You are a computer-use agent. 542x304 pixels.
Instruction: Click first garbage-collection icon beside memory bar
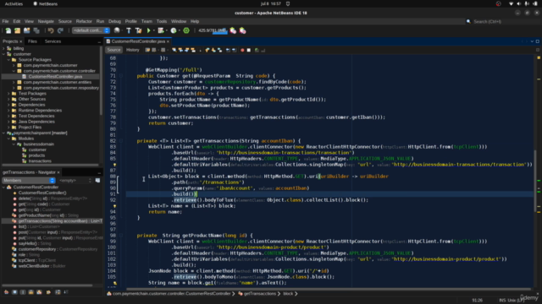tap(234, 30)
